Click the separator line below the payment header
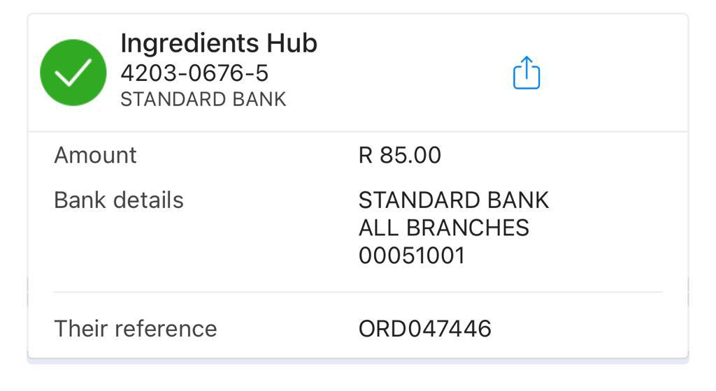 pos(358,132)
